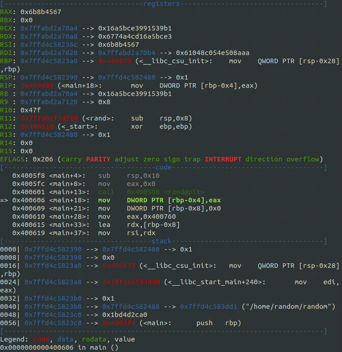Select stack address 0x7ffd4c582398

53,257
